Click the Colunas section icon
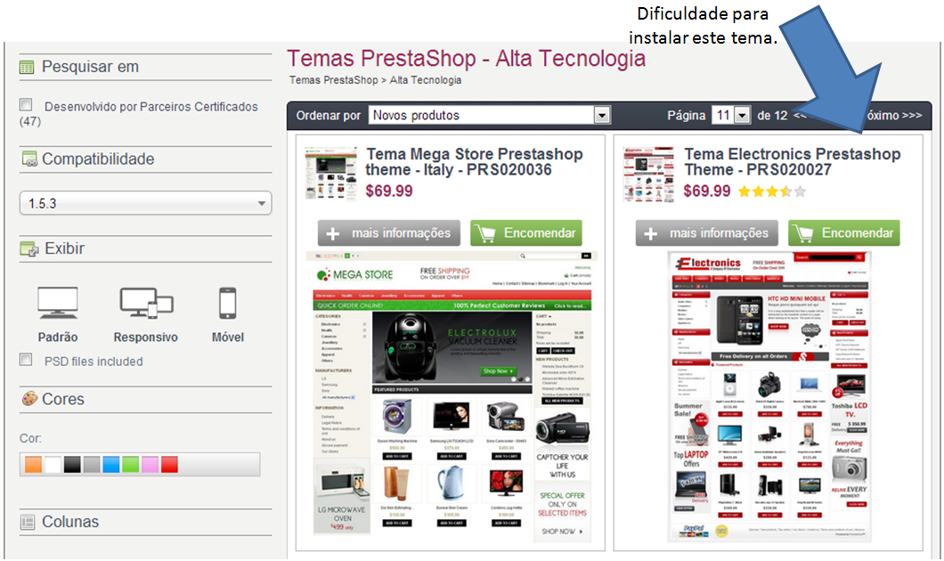Image resolution: width=944 pixels, height=561 pixels. [28, 522]
